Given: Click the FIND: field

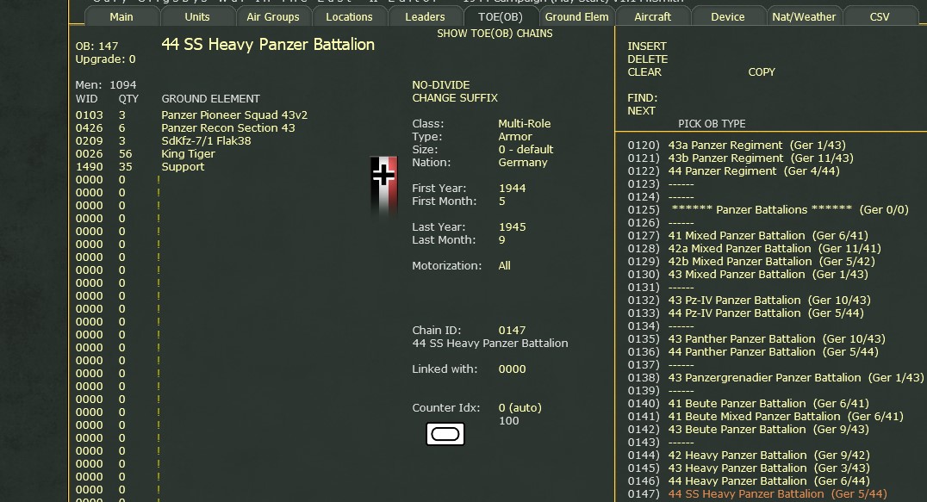Looking at the screenshot, I should click(642, 98).
